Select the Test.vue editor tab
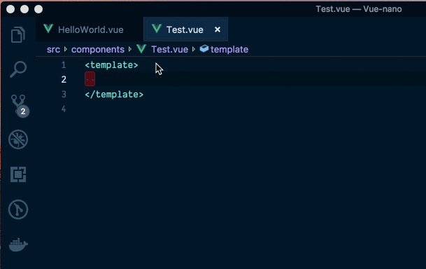Viewport: 426px width, 269px height. click(x=185, y=29)
